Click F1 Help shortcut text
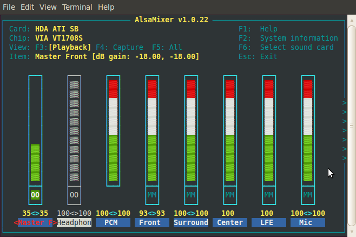This screenshot has height=237, width=356. point(258,29)
